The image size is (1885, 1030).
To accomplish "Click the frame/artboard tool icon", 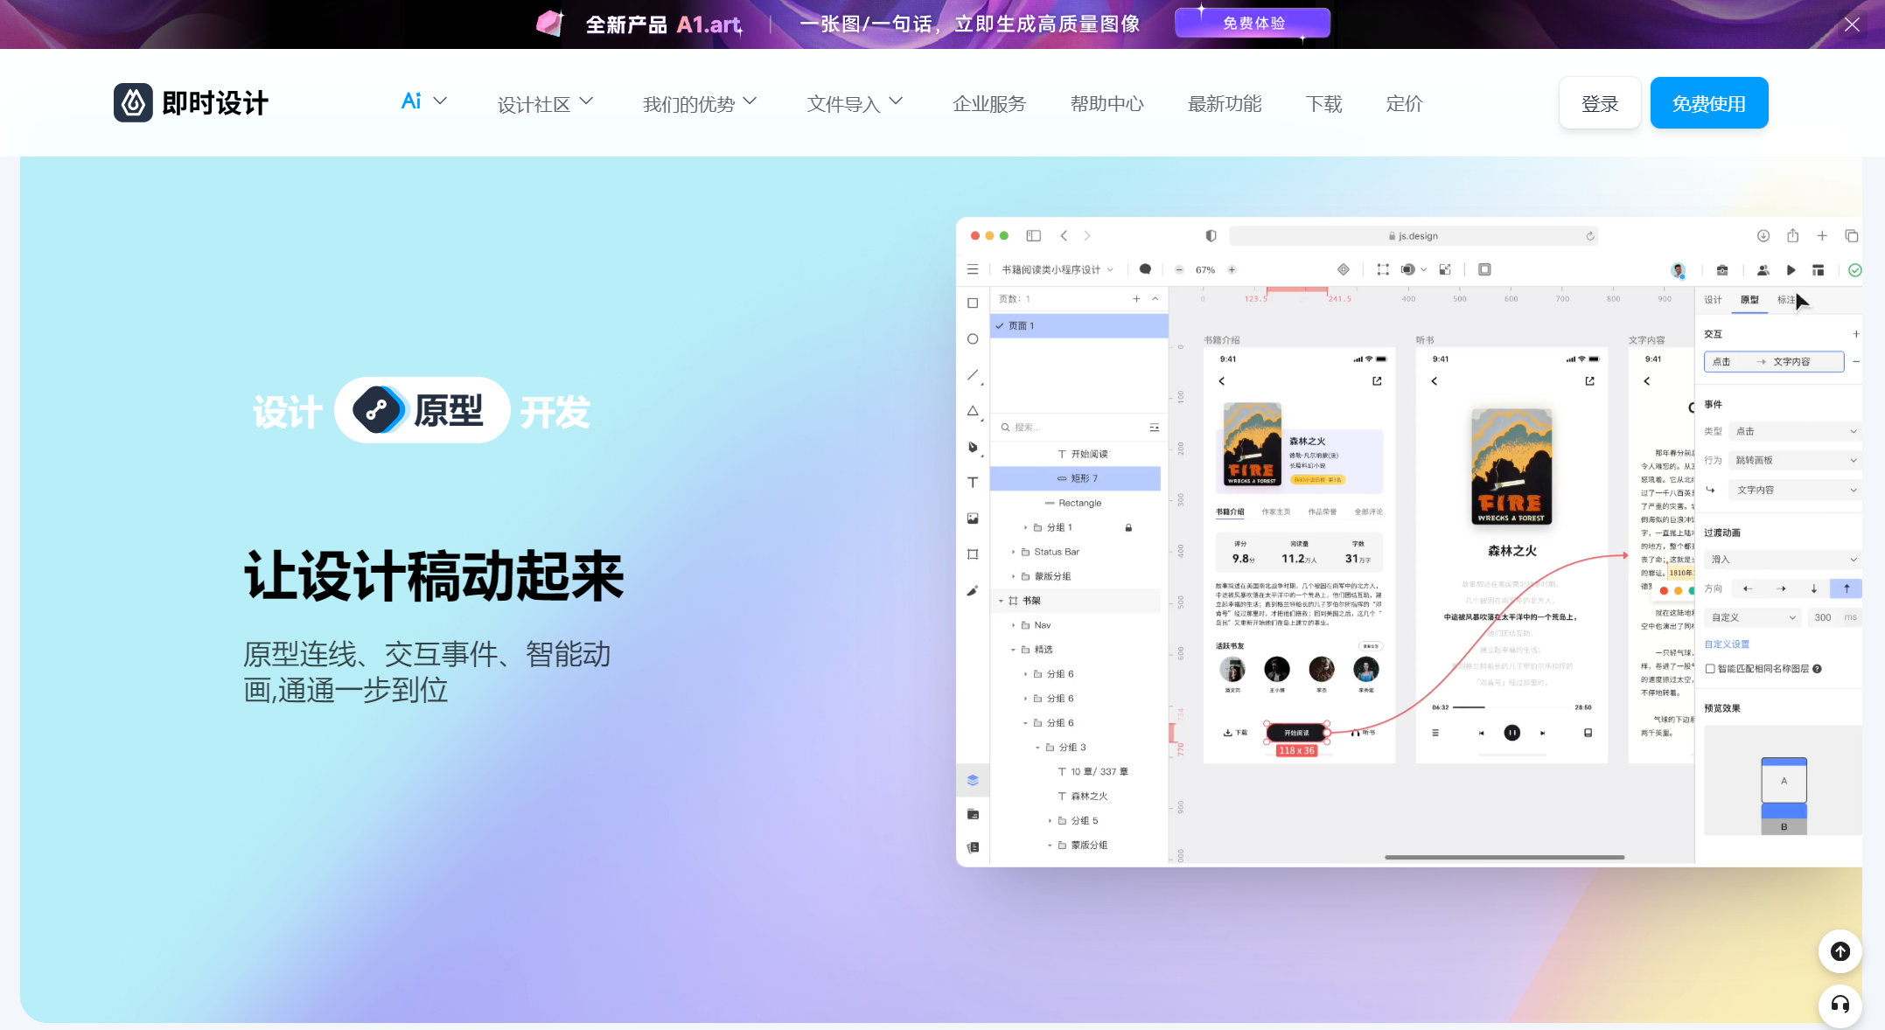I will point(972,552).
